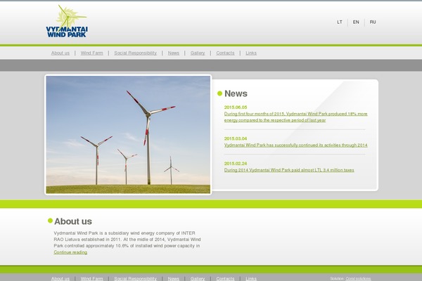Screen dimensions: 422x281
Task: Open Contacts in top navigation
Action: (x=225, y=53)
